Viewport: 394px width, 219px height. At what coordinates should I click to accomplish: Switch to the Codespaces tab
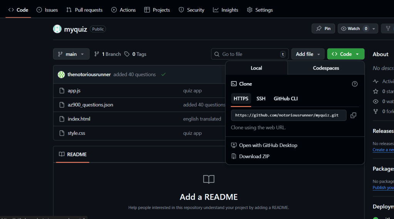326,68
